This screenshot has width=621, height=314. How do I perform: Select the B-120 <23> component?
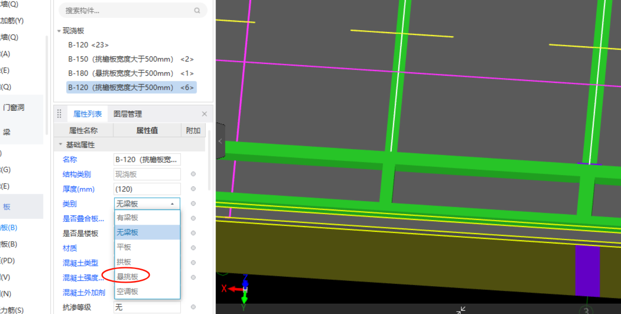[88, 45]
